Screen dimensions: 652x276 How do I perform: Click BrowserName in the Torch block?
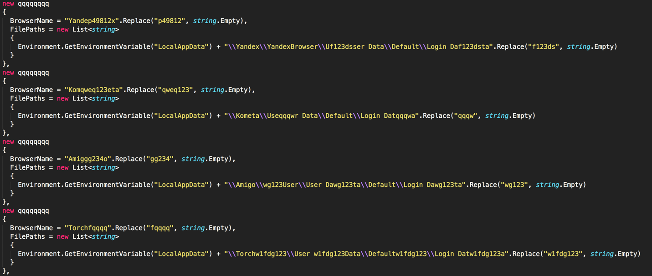pos(31,228)
